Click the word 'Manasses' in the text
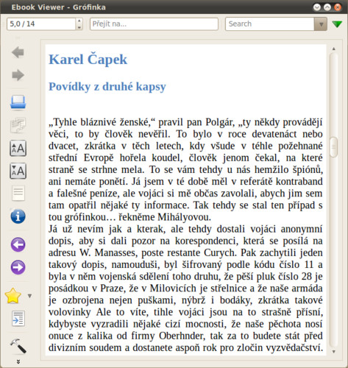Viewport: 348px width, 368px height. point(116,252)
